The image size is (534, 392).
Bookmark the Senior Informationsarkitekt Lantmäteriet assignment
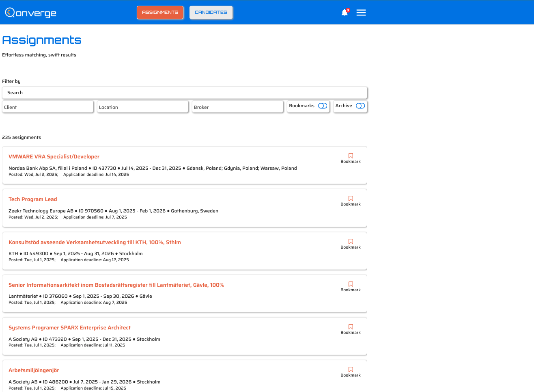[351, 286]
